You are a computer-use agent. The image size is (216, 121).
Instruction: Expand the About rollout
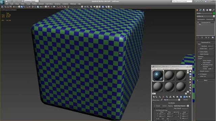click(206, 80)
